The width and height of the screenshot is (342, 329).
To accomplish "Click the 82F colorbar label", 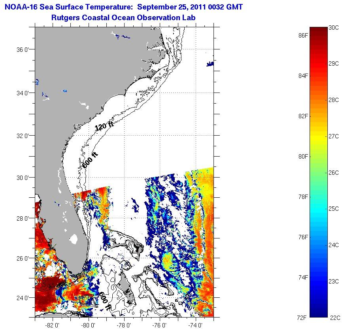I will (x=303, y=116).
